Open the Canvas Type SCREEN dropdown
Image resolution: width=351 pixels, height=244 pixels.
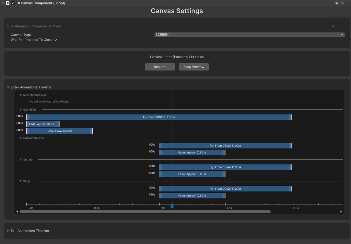[x=249, y=34]
